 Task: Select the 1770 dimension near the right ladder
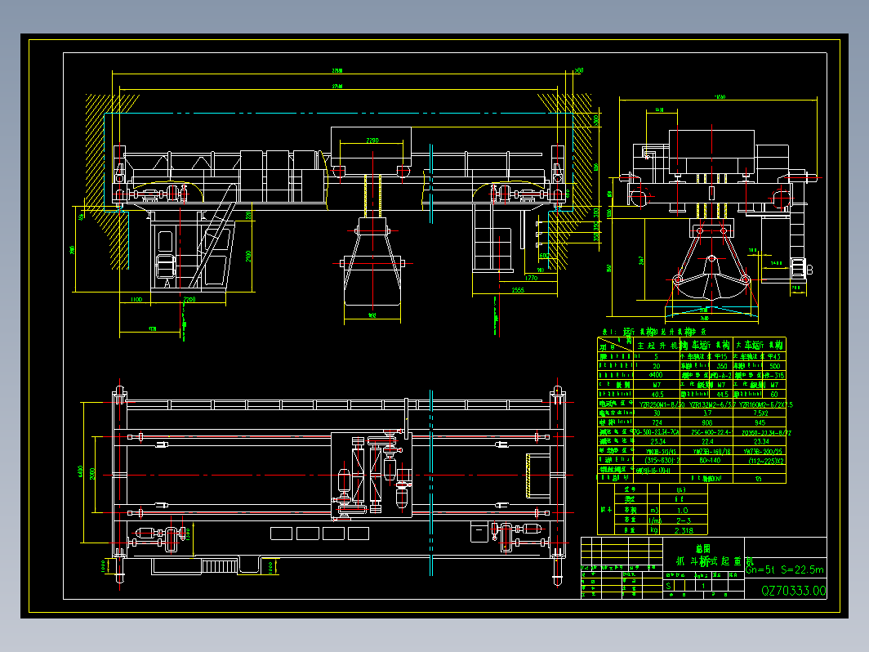[531, 279]
